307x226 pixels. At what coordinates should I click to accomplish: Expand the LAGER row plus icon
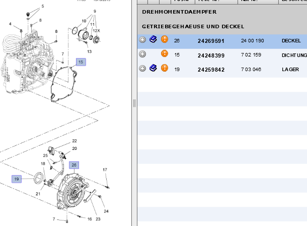[143, 68]
